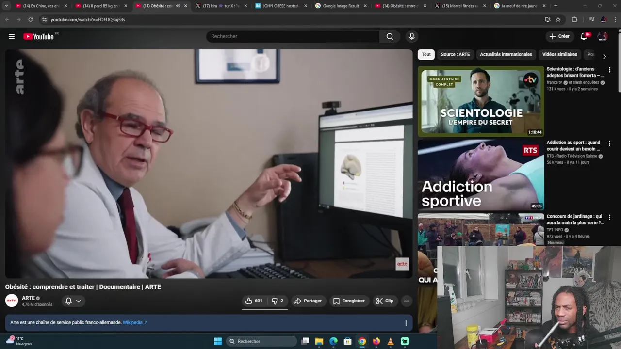Switch to the 'Il perd 85 kg' tab

coord(101,6)
